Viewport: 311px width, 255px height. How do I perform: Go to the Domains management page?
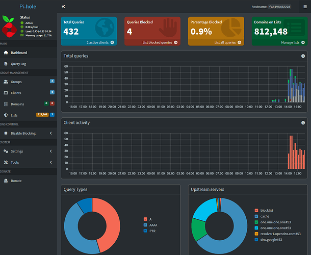point(17,104)
